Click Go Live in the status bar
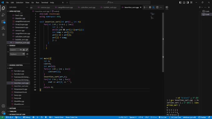Viewport: 212px width, 119px height. (x=163, y=117)
